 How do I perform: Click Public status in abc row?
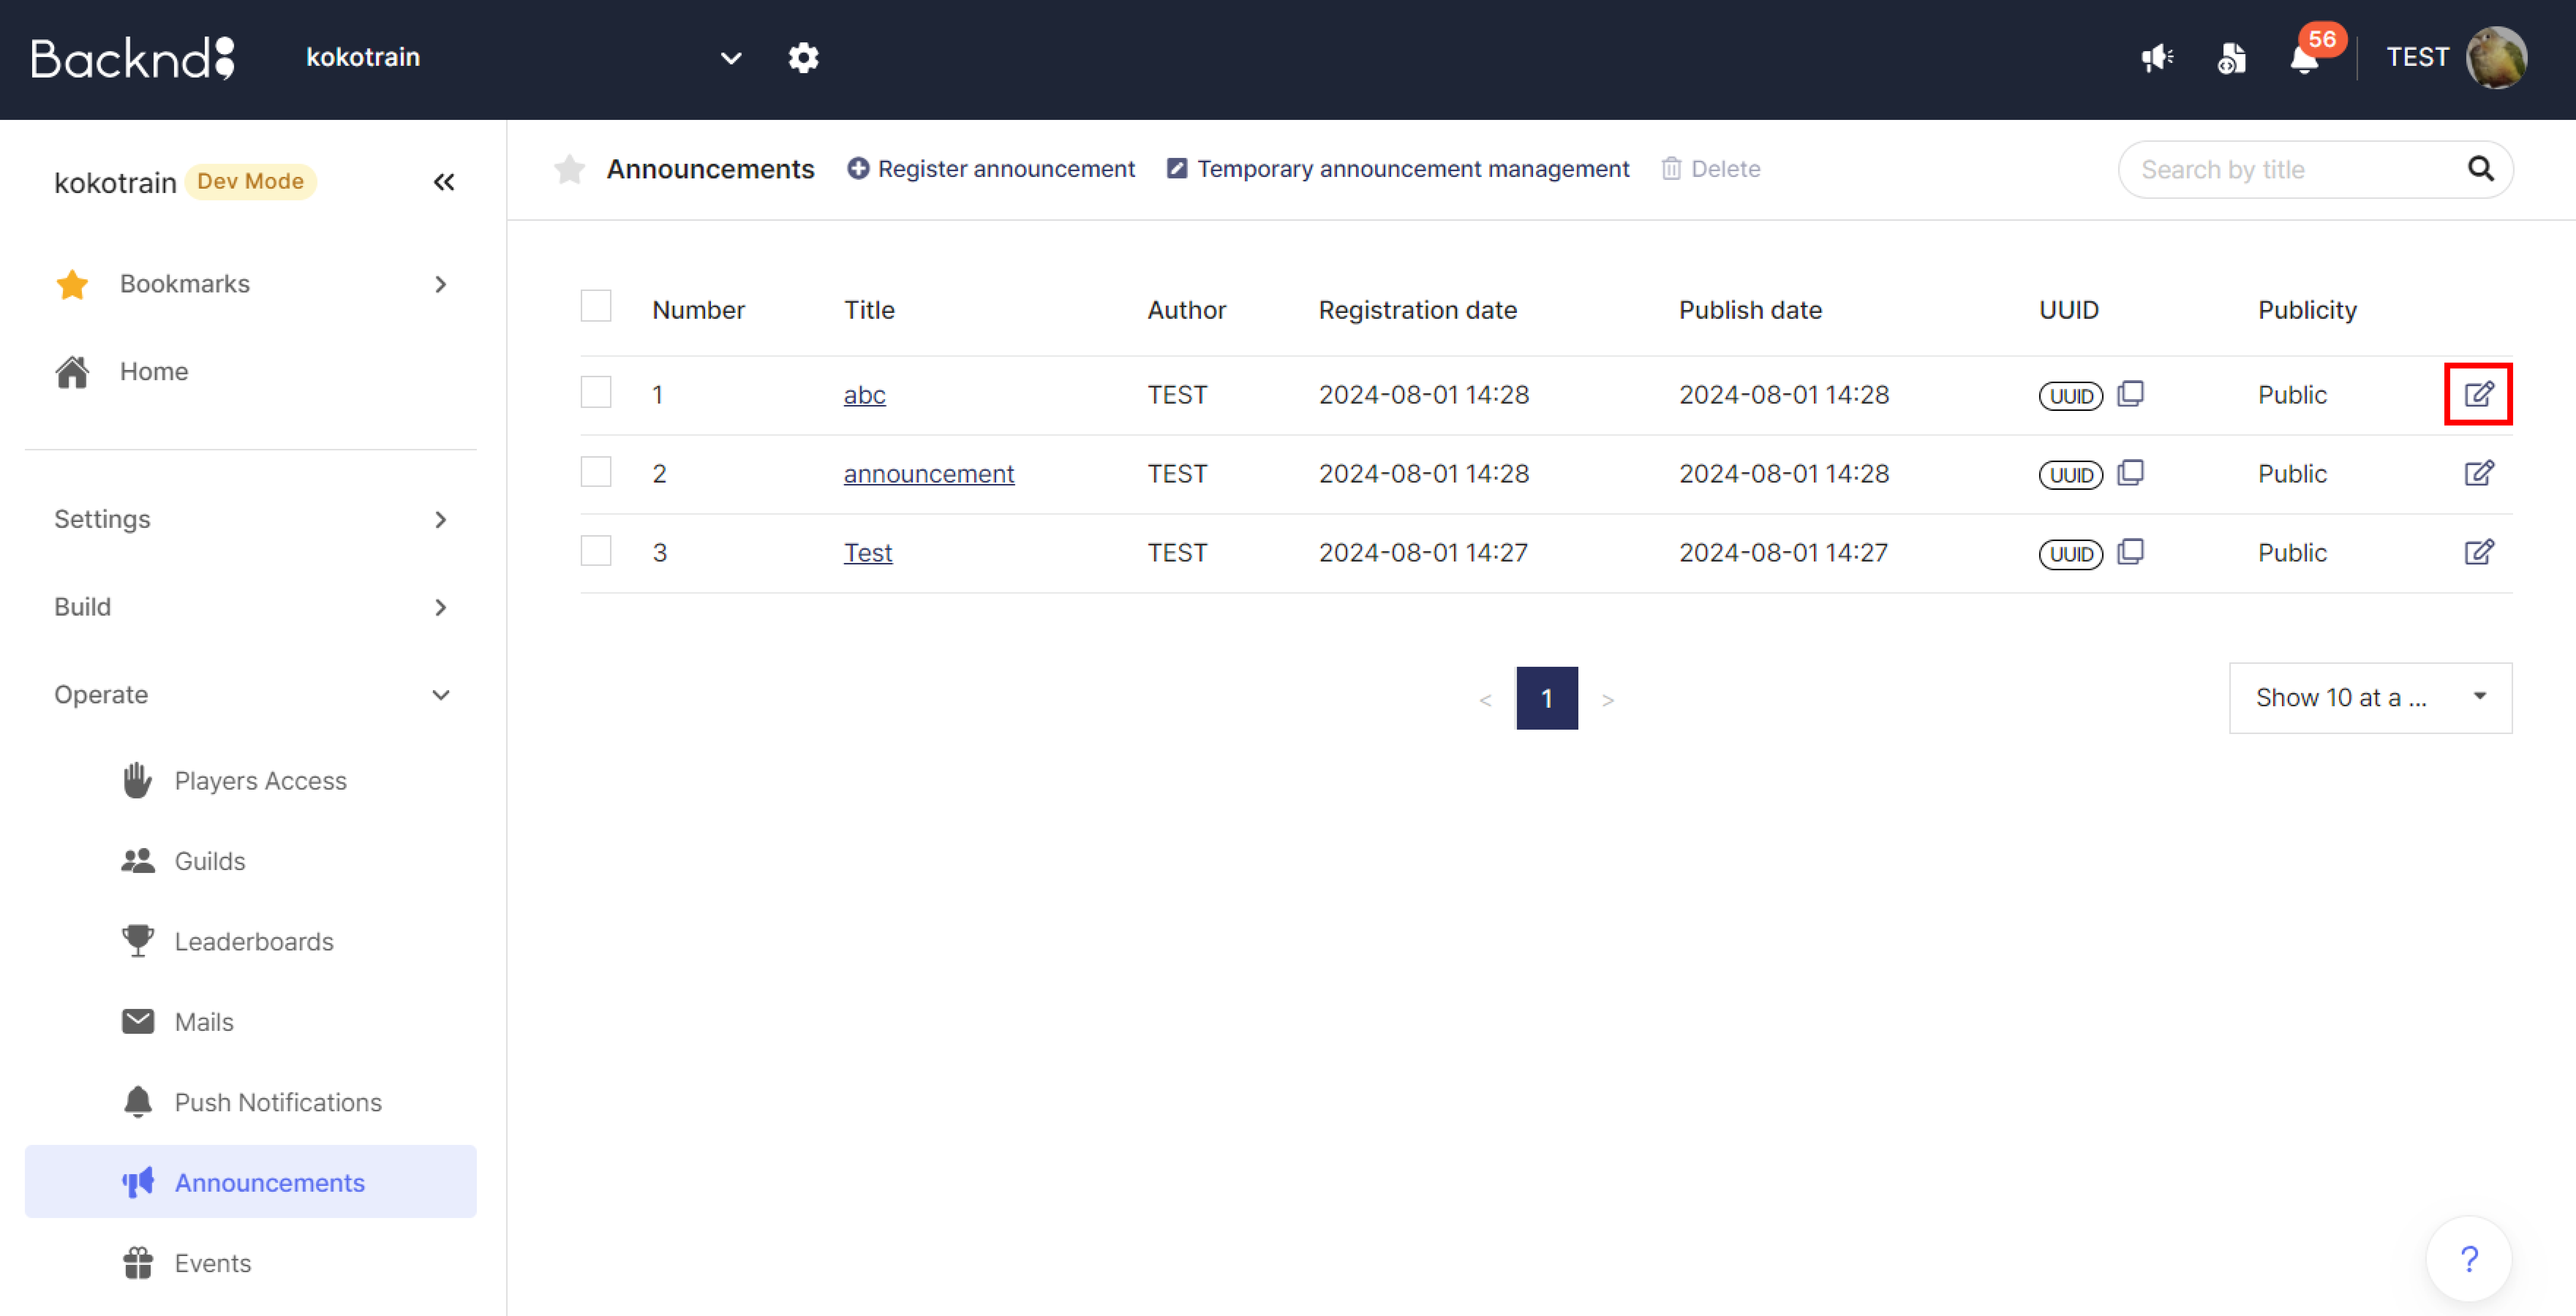(x=2292, y=395)
